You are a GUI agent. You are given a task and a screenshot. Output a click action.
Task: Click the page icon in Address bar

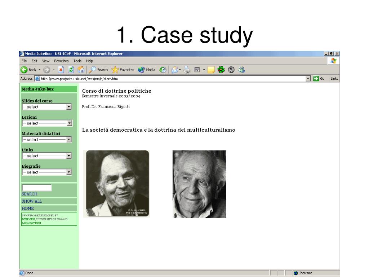point(37,79)
